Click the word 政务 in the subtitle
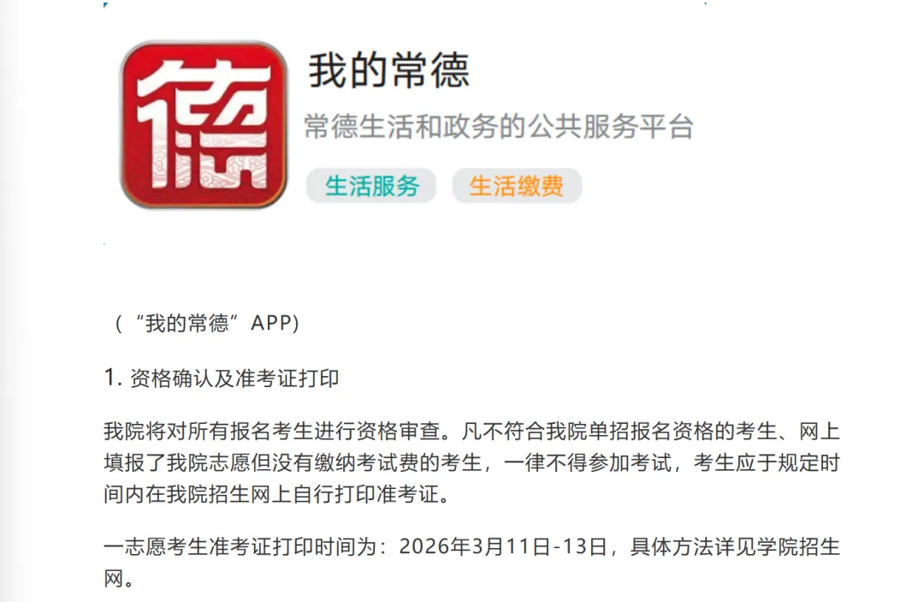This screenshot has width=924, height=602. [471, 126]
